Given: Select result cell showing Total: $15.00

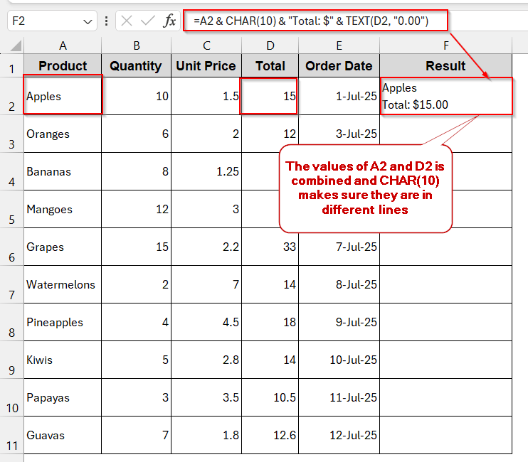Looking at the screenshot, I should [445, 97].
